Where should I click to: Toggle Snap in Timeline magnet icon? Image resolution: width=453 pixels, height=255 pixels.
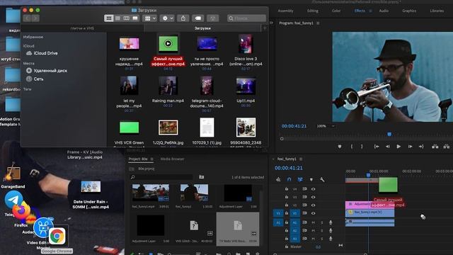pos(289,179)
